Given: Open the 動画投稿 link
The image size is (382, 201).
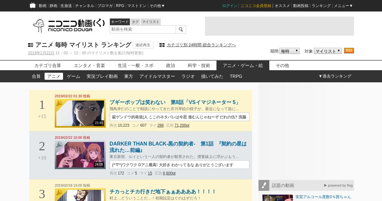Looking at the screenshot, I should tap(301, 6).
